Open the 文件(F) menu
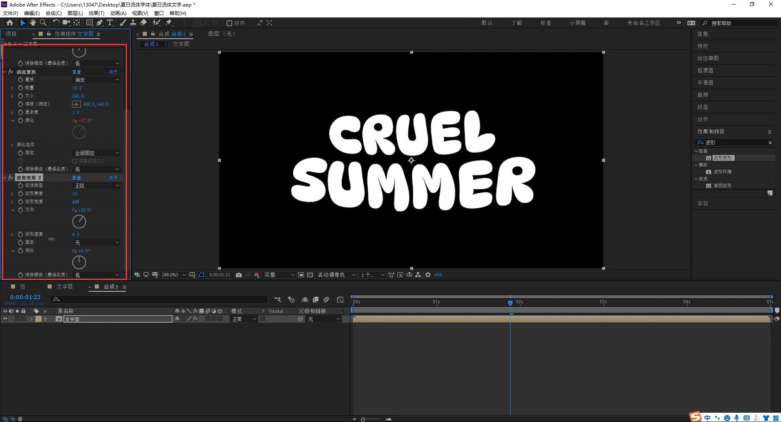This screenshot has height=422, width=781. 11,13
